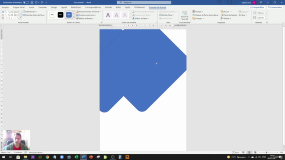
Task: Switch to the Exibir tab
Action: pos(118,8)
